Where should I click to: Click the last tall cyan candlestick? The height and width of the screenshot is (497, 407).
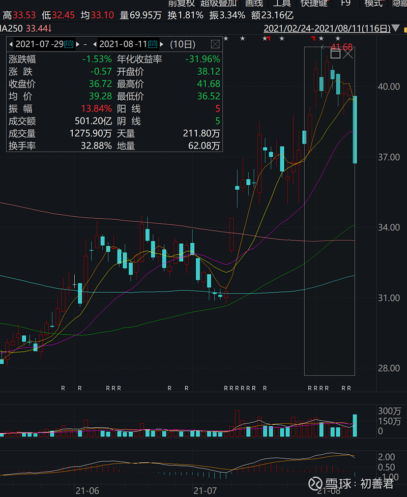coord(355,129)
